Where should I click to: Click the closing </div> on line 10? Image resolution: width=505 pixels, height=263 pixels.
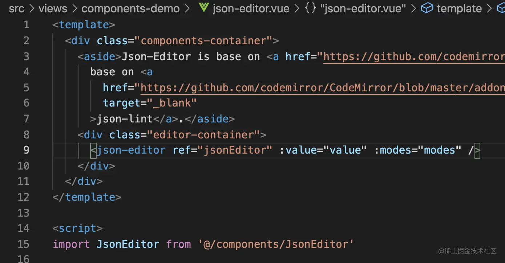(96, 166)
